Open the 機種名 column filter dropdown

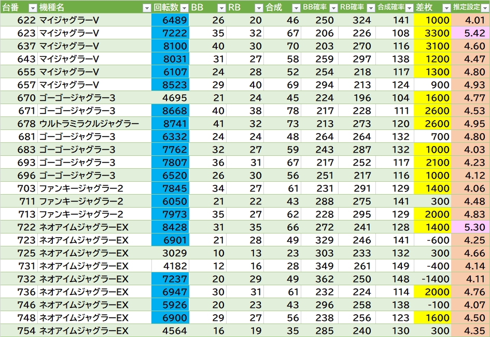coord(146,8)
